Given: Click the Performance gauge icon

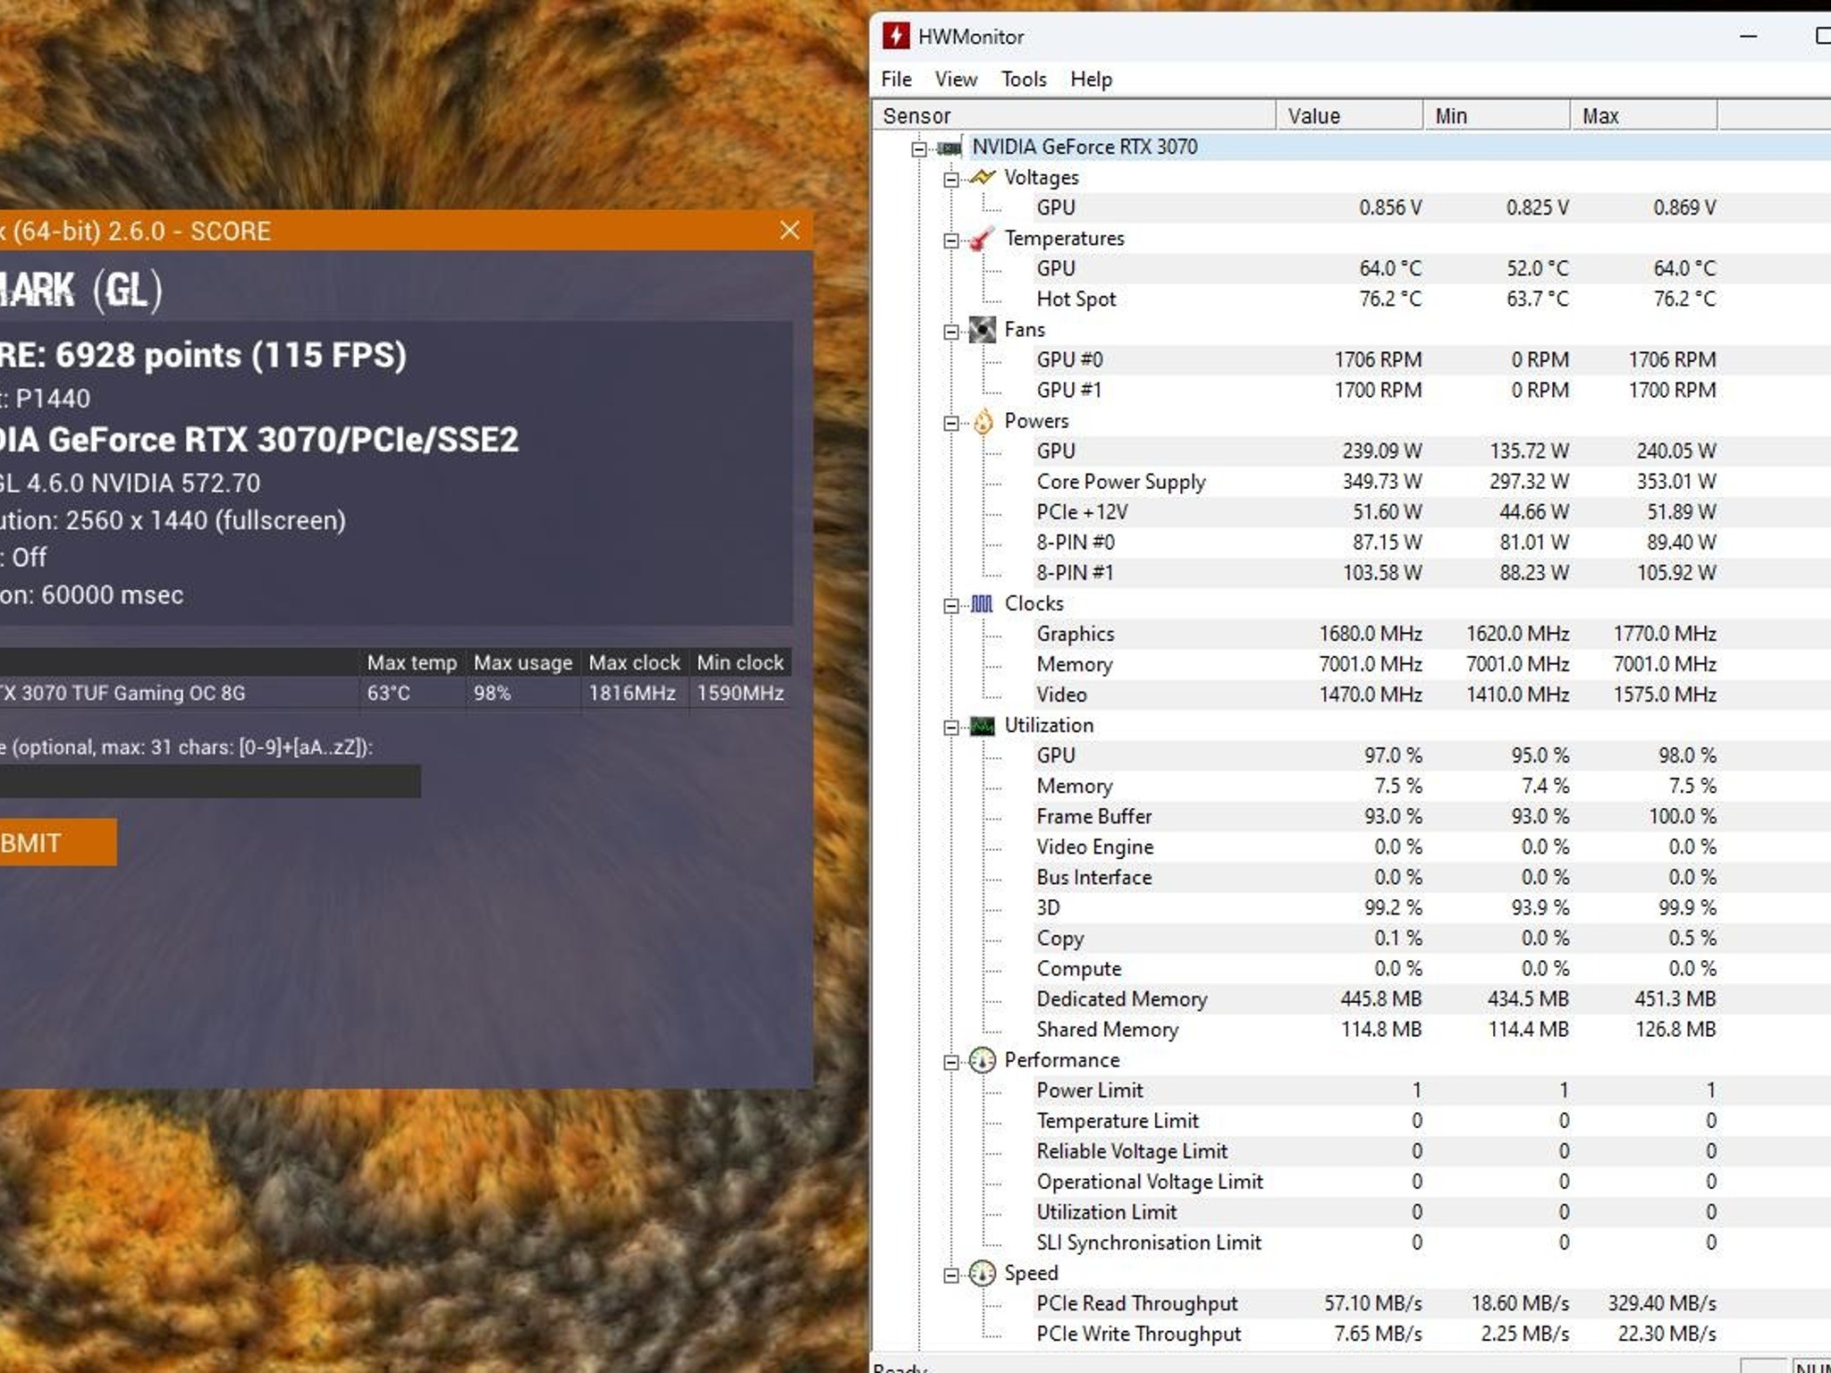Looking at the screenshot, I should pyautogui.click(x=982, y=1060).
